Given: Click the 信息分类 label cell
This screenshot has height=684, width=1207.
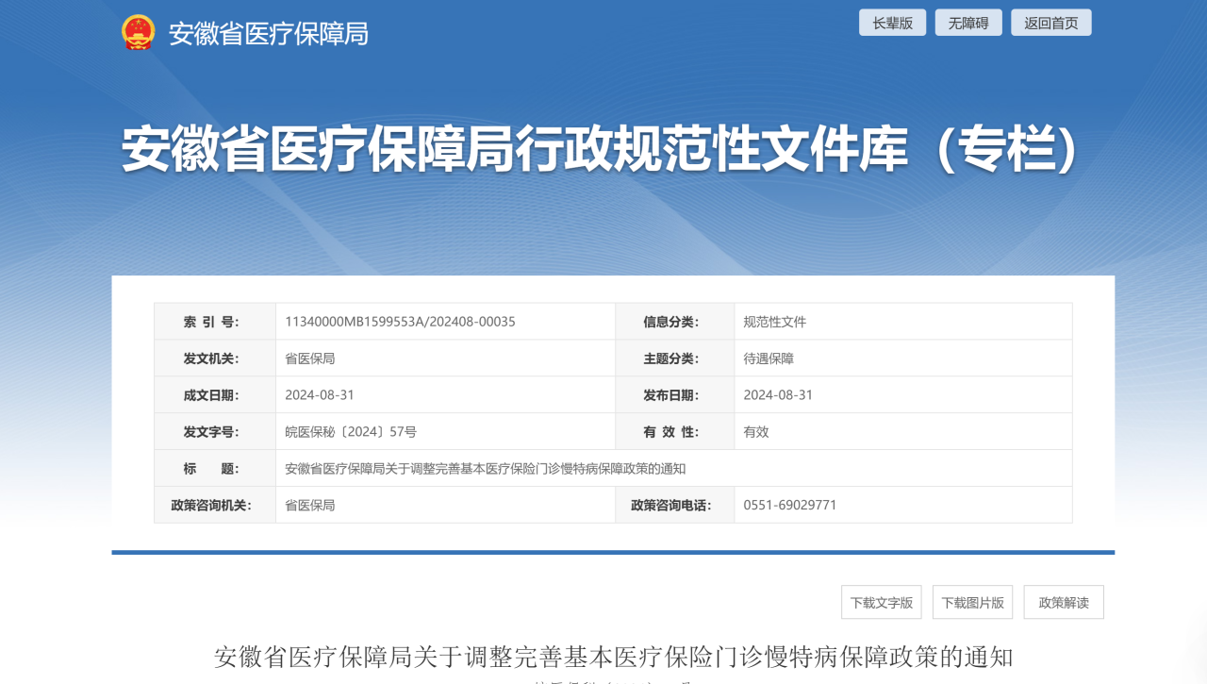Looking at the screenshot, I should click(675, 322).
